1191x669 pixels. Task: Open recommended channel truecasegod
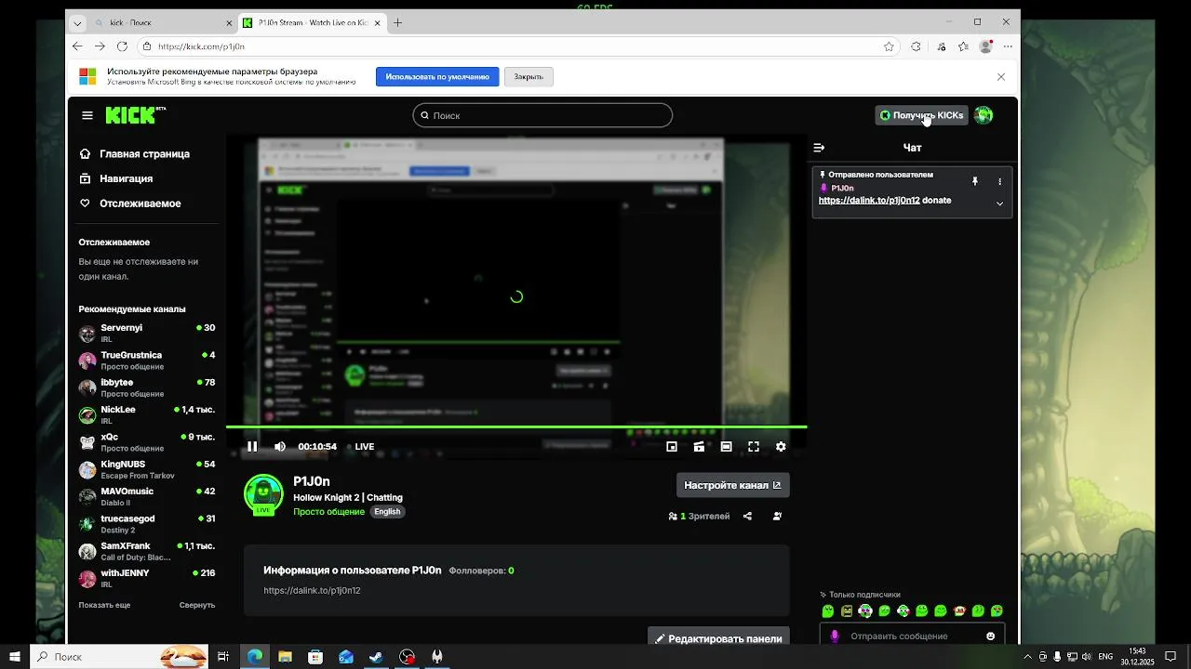click(147, 524)
